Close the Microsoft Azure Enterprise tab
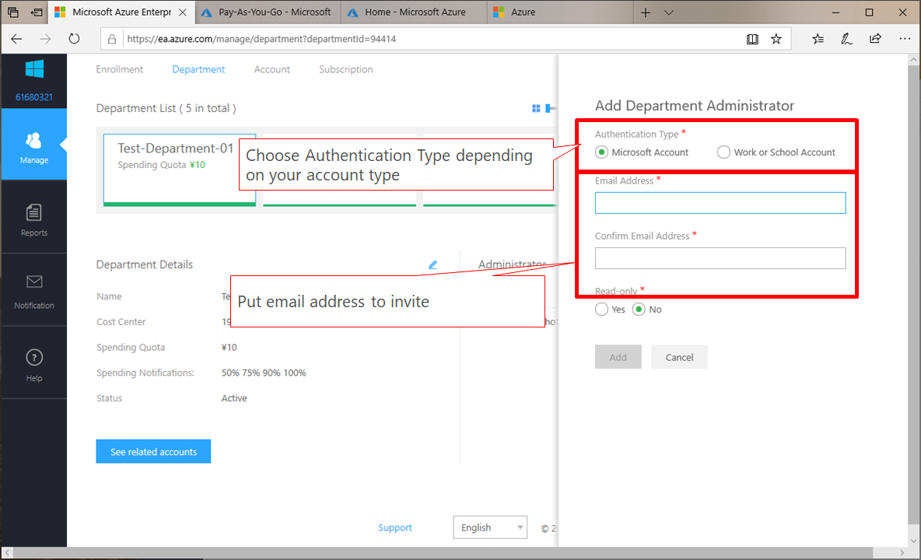This screenshot has height=560, width=921. coord(183,12)
